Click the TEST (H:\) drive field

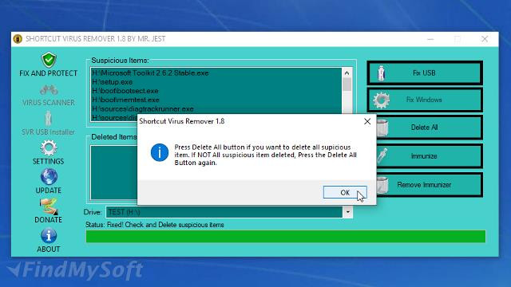tap(224, 212)
